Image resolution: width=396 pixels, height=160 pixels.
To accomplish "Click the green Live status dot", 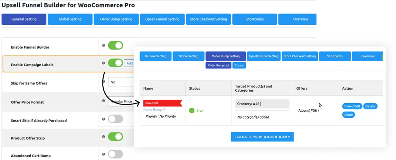I will (192, 111).
